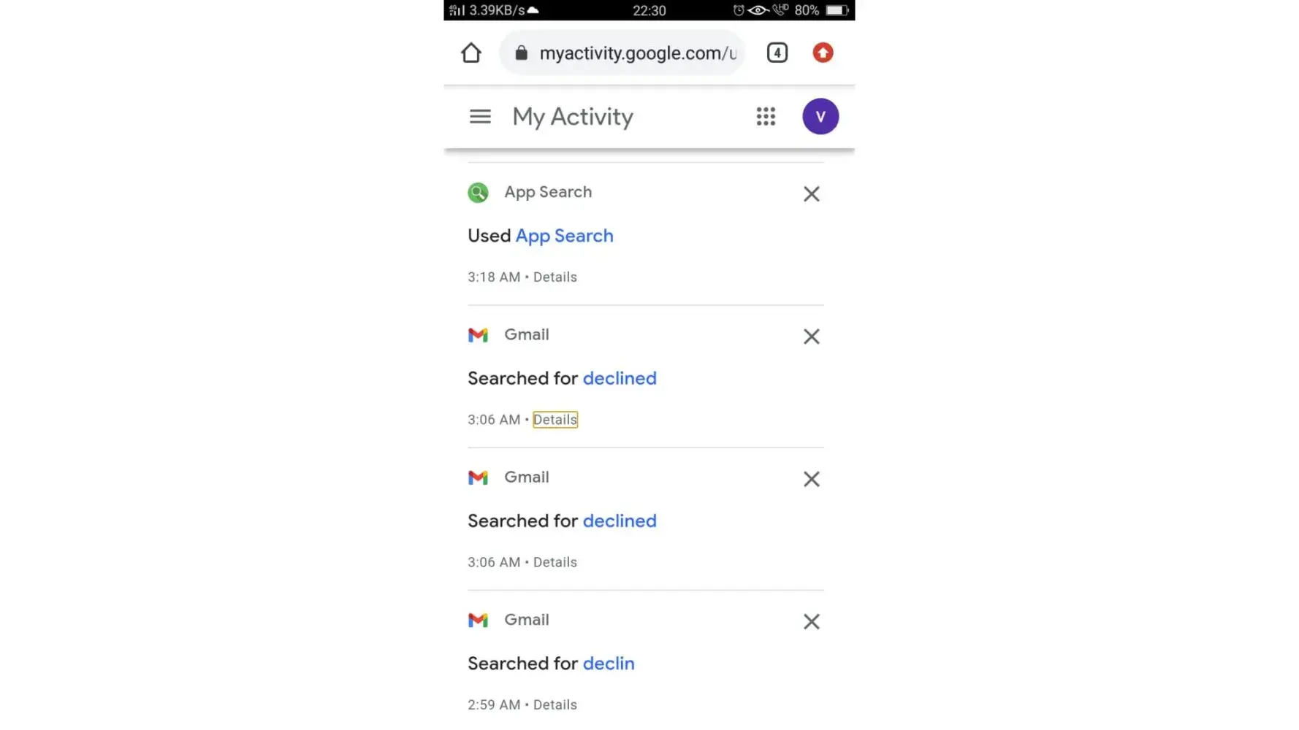This screenshot has width=1299, height=730.
Task: Open the second blue 'declined' search link
Action: click(620, 521)
